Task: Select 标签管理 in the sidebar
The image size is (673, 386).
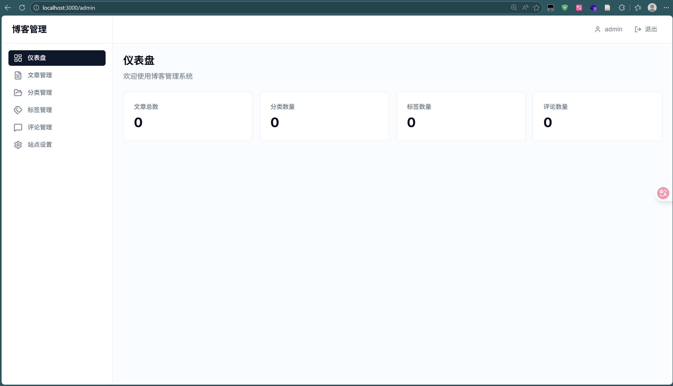Action: [40, 110]
